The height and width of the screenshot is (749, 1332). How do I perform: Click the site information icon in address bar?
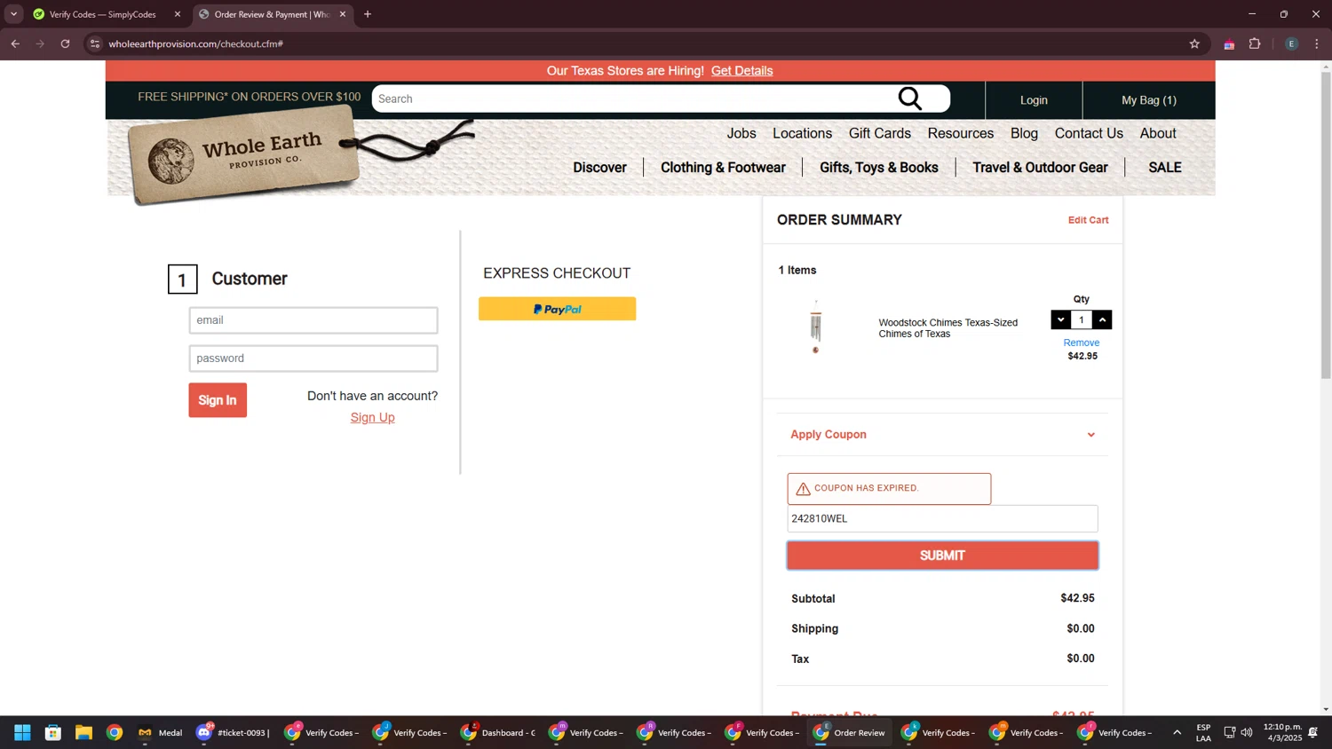tap(95, 43)
